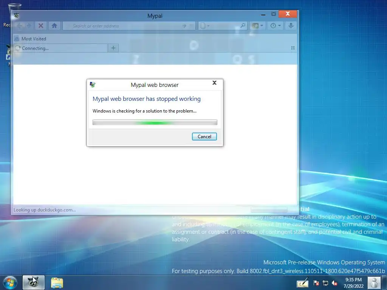Click the back arrow in Mypal toolbar
The width and height of the screenshot is (387, 290).
coord(20,26)
